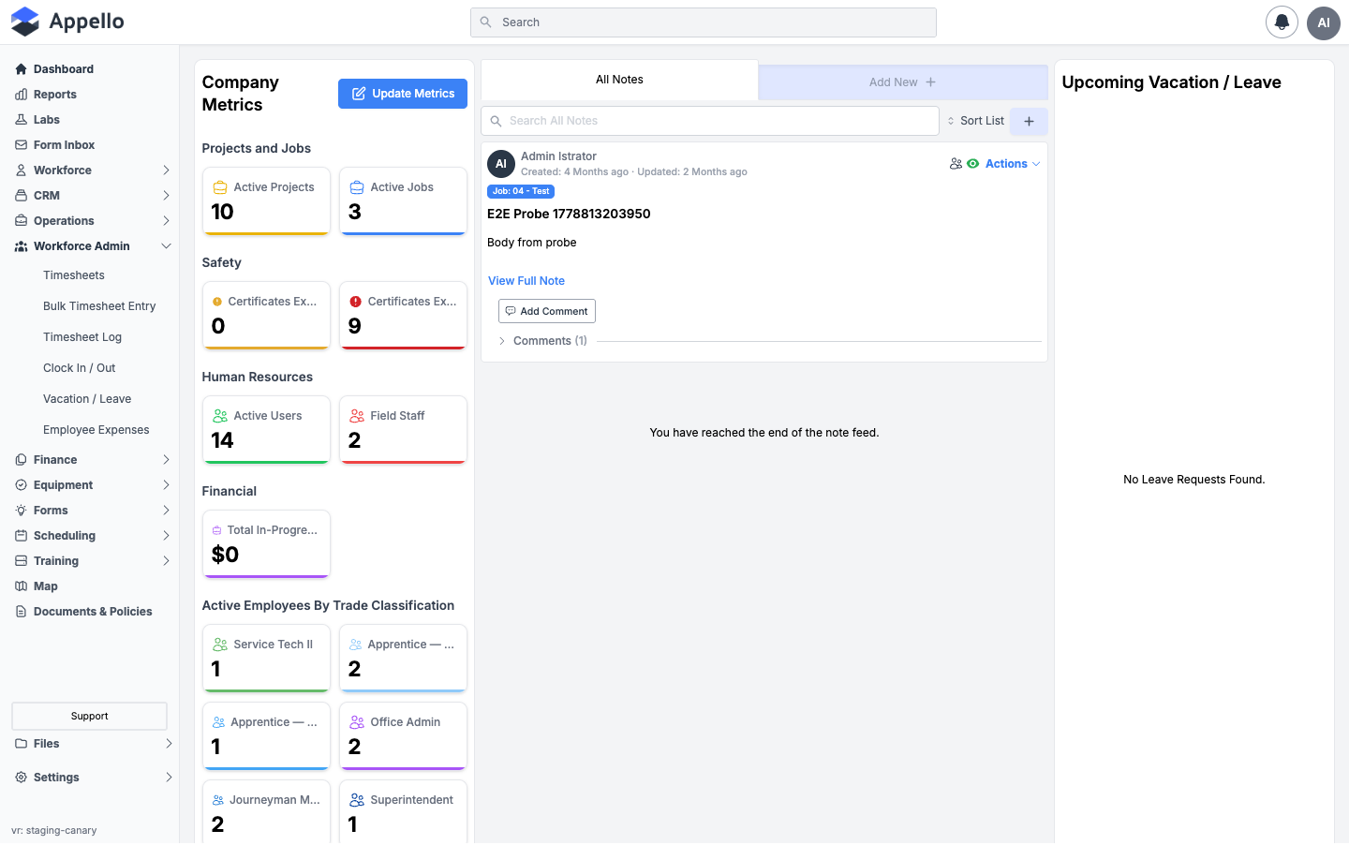Click the plus button beside Sort List
Image resolution: width=1349 pixels, height=860 pixels.
1029,121
